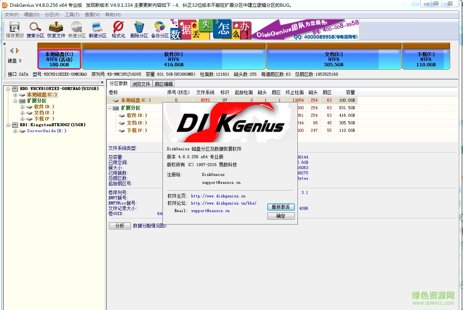
Task: Launch 快速分区 quick partition tool
Action: 77,29
